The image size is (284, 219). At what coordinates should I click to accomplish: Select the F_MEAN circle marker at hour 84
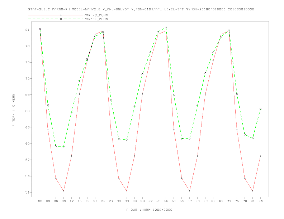[260, 109]
